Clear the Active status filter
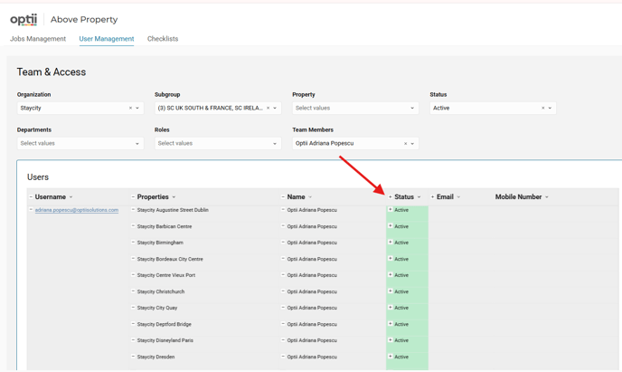The width and height of the screenshot is (622, 372). click(x=542, y=108)
